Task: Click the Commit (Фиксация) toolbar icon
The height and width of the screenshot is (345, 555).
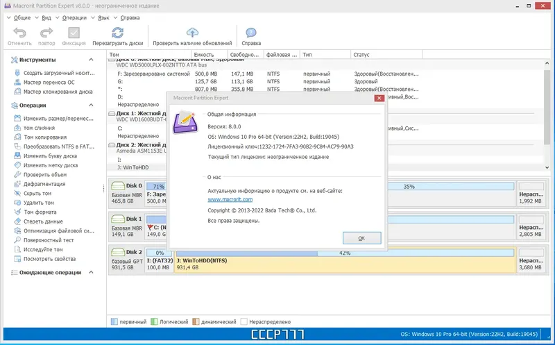Action: (x=74, y=33)
